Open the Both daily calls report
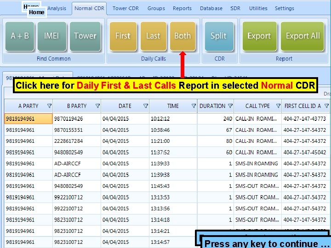 pos(183,36)
